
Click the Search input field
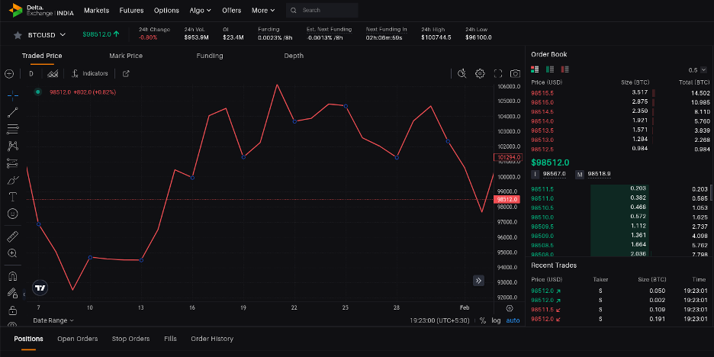coord(322,11)
